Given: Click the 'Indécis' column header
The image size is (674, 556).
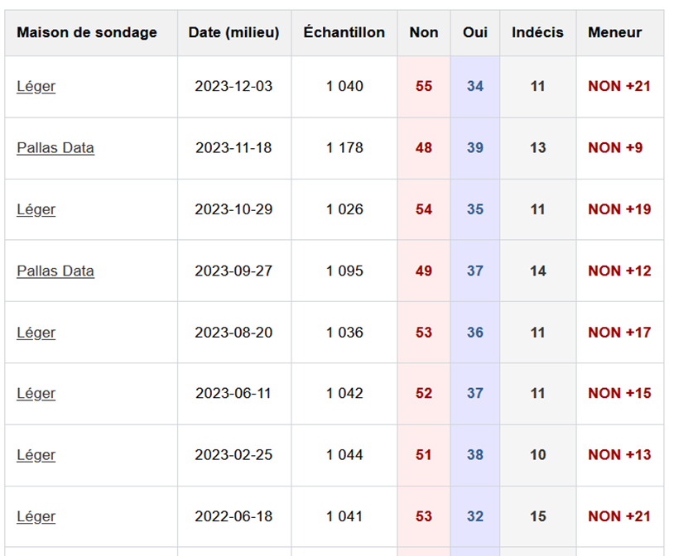Looking at the screenshot, I should 537,33.
